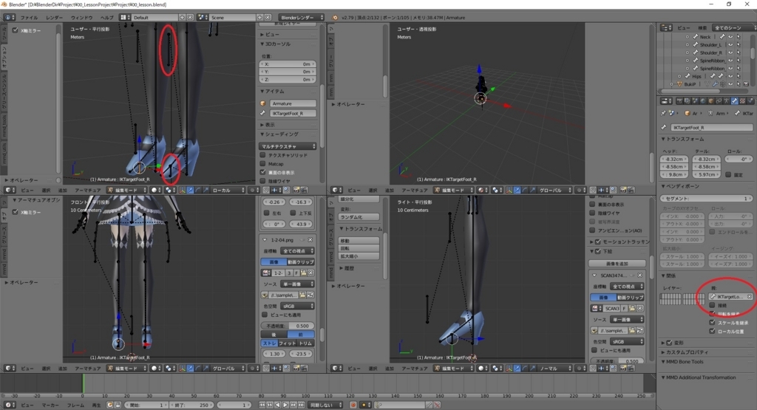Open the Armature data properties tab icon
This screenshot has height=410, width=757.
click(x=726, y=100)
